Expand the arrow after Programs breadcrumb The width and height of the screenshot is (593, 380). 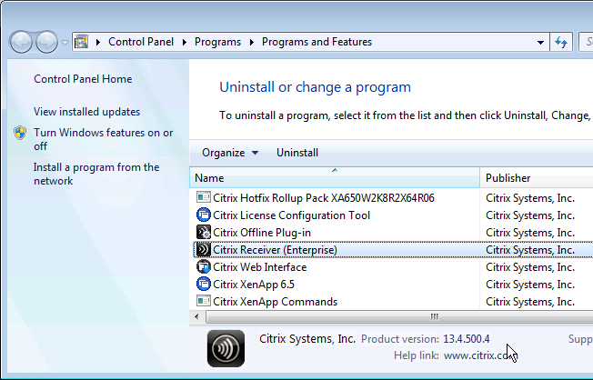(252, 42)
